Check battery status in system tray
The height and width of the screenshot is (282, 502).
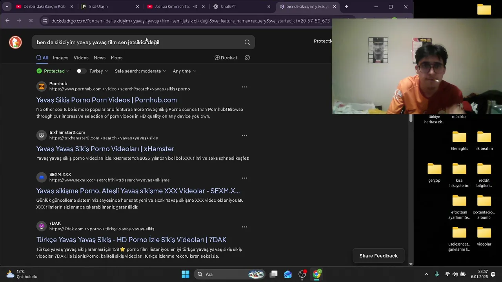[x=463, y=274]
